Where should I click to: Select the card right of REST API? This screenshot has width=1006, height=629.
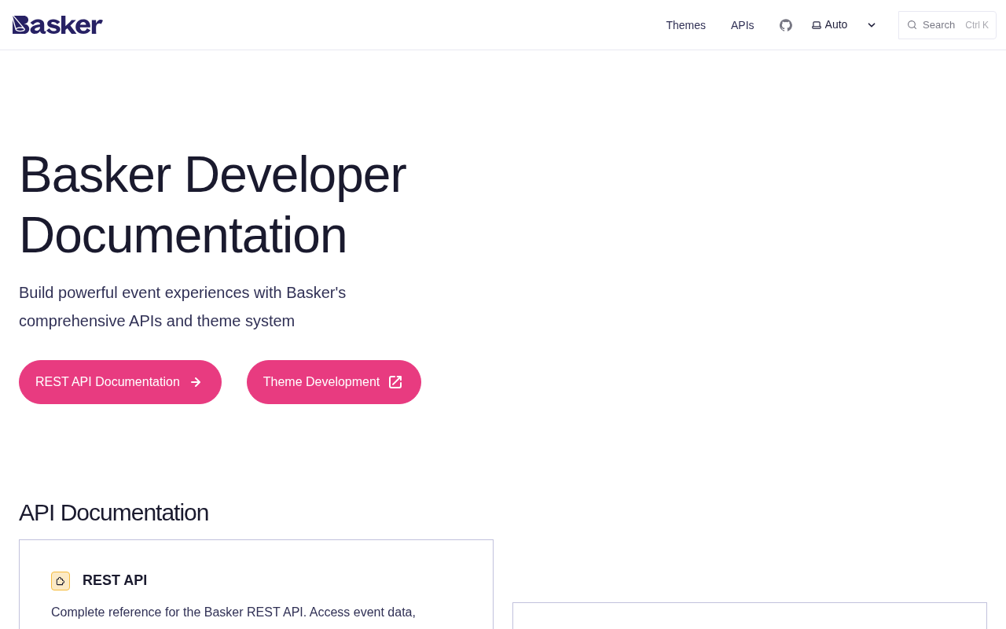pyautogui.click(x=749, y=616)
